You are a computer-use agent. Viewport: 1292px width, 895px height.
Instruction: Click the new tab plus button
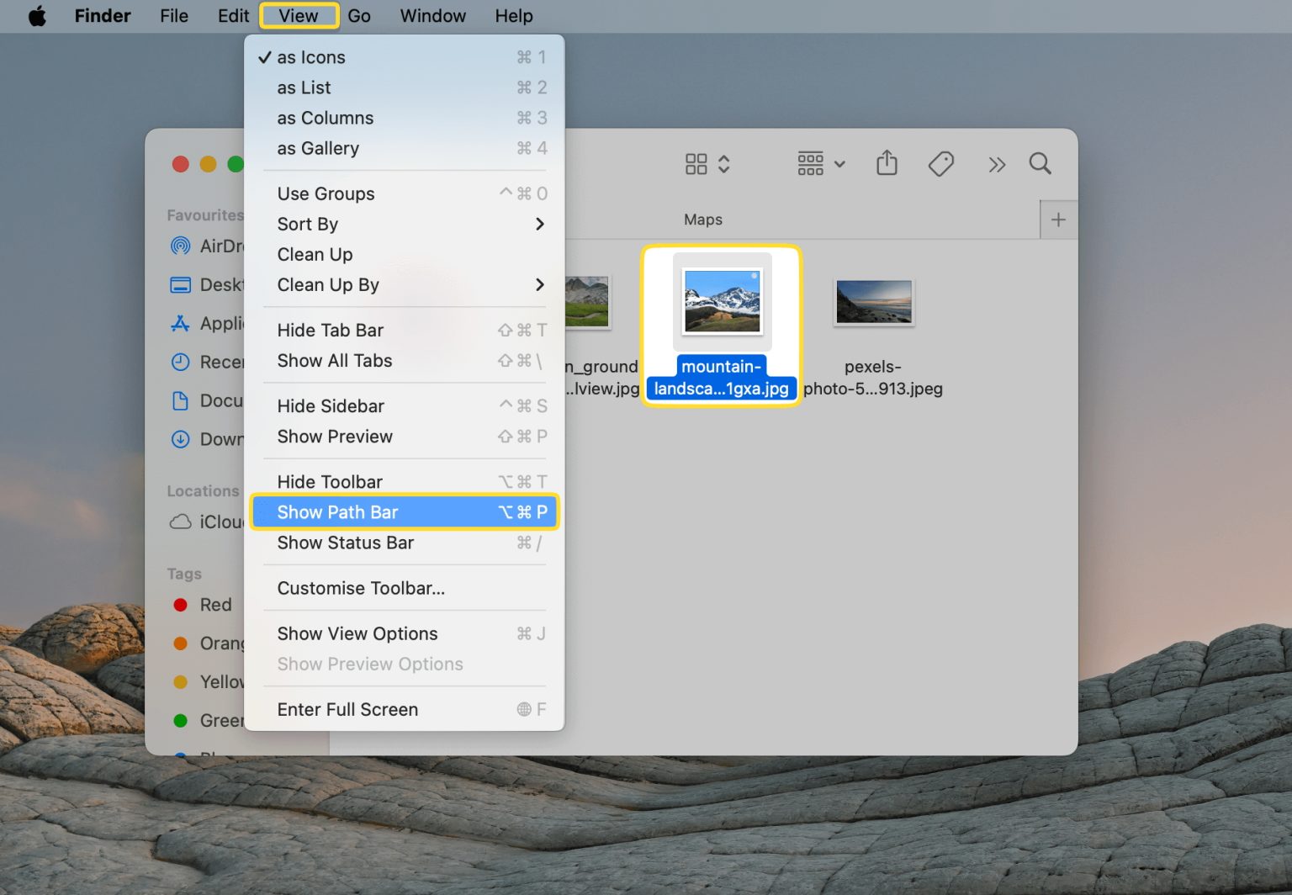[1058, 220]
